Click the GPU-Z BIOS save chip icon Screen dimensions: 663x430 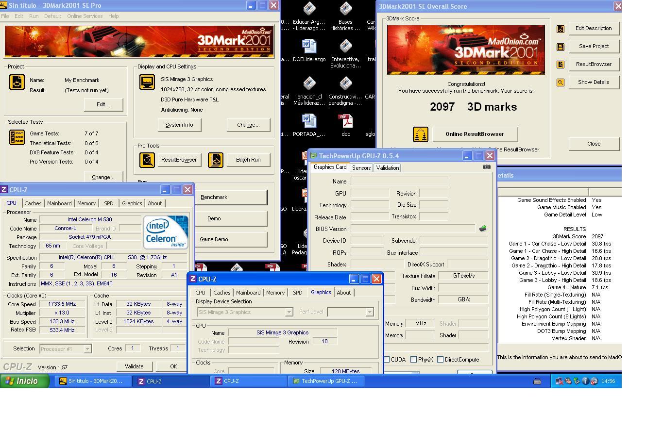tap(483, 228)
